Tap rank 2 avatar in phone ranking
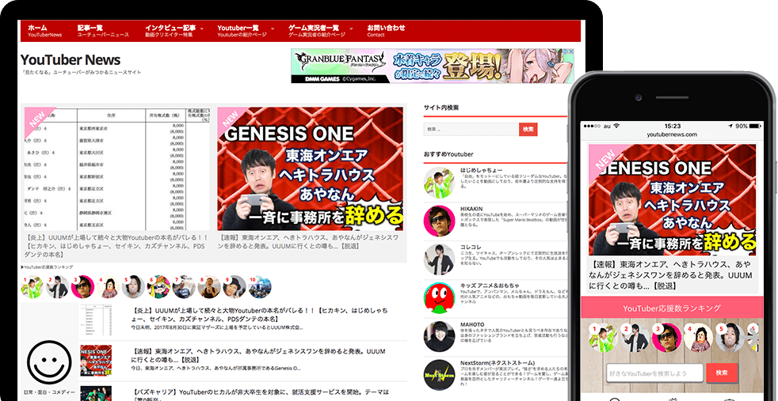Image resolution: width=778 pixels, height=401 pixels. [635, 338]
